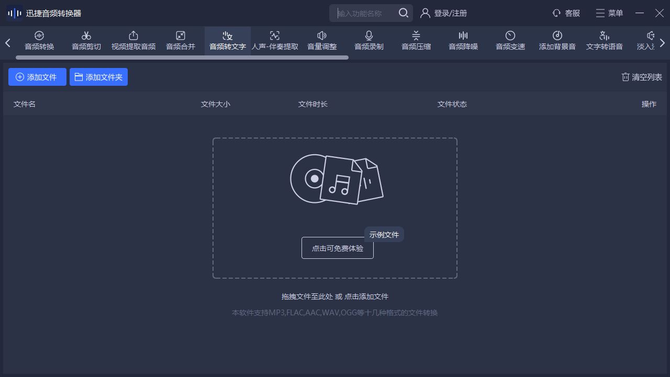Close the 迅捷音频转换器 window

660,13
